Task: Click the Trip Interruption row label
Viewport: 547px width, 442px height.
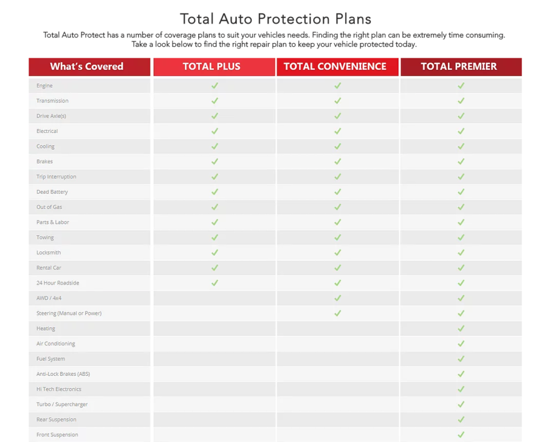Action: coord(57,177)
